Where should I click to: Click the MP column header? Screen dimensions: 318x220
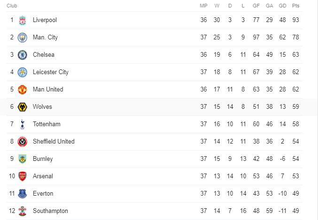pyautogui.click(x=203, y=6)
